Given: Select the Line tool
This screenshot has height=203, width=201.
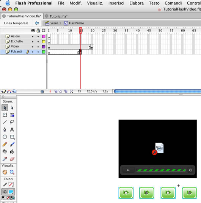Looking at the screenshot, I should coord(5,122).
